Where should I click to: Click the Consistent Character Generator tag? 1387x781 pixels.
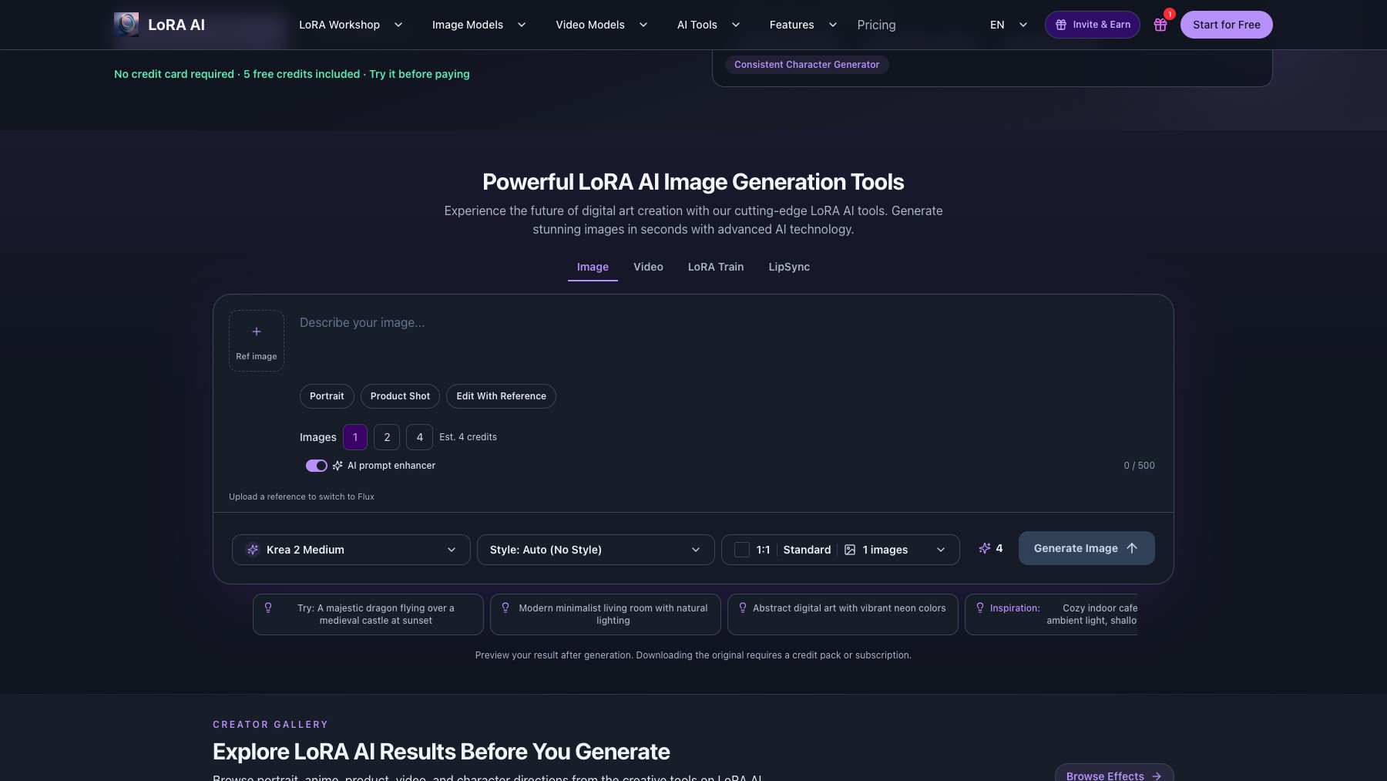click(807, 65)
